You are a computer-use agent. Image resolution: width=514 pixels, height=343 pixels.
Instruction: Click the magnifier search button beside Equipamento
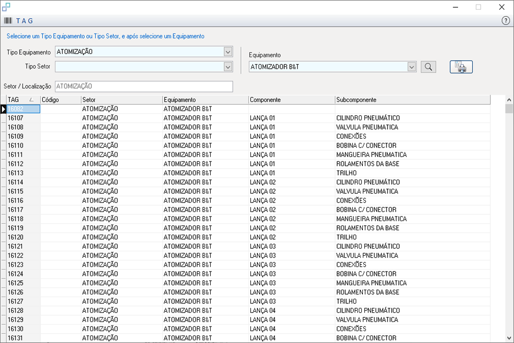click(428, 67)
